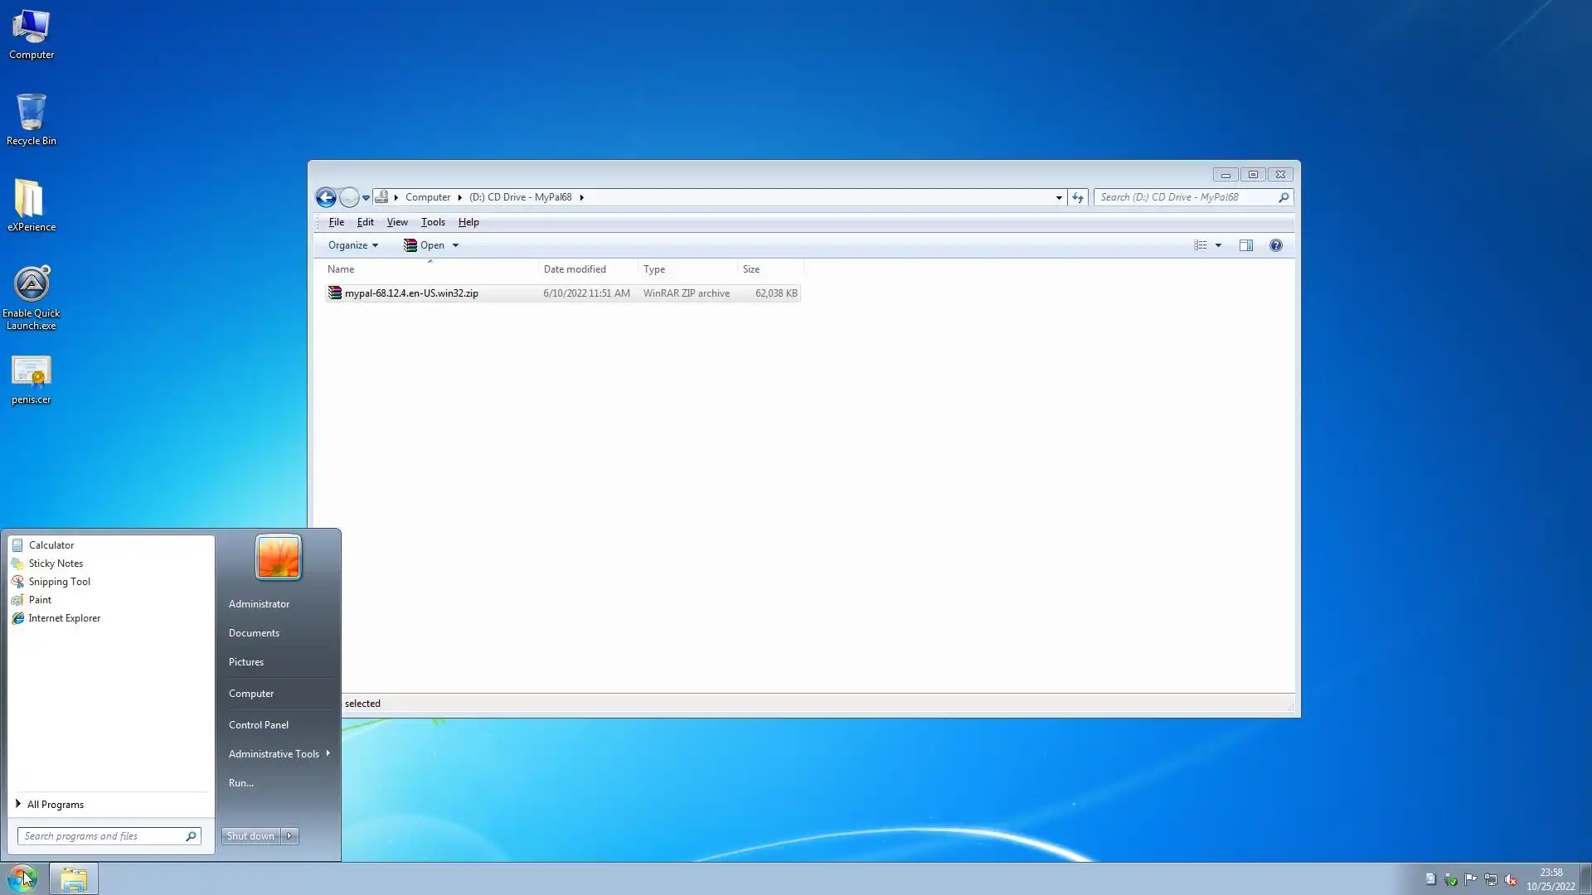Open the Tools menu
The image size is (1592, 895).
pos(433,222)
